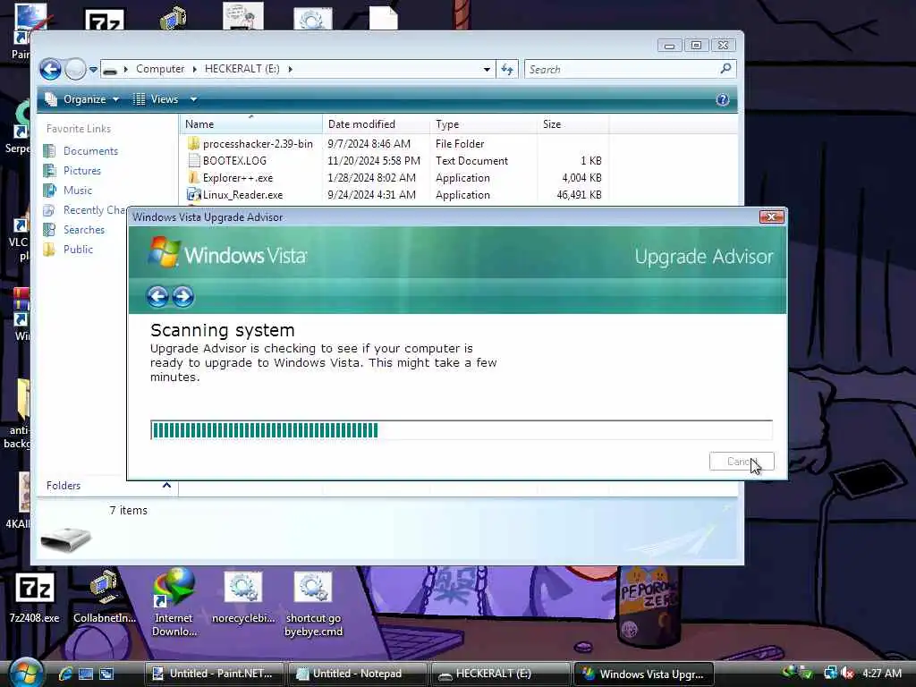The image size is (916, 687).
Task: Click the network tray icon
Action: click(x=830, y=673)
